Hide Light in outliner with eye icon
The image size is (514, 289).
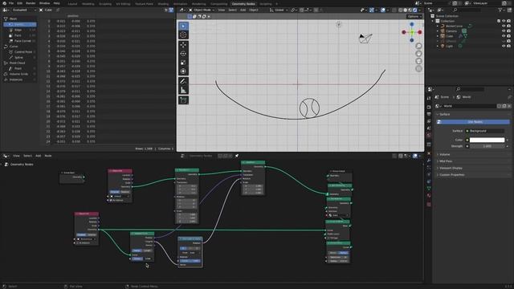(504, 47)
